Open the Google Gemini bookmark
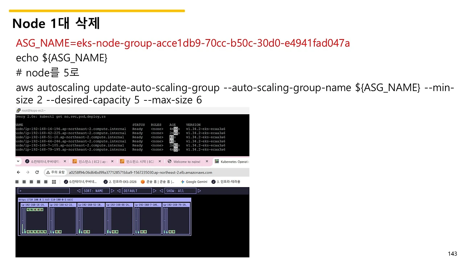The image size is (464, 261). pos(194,182)
